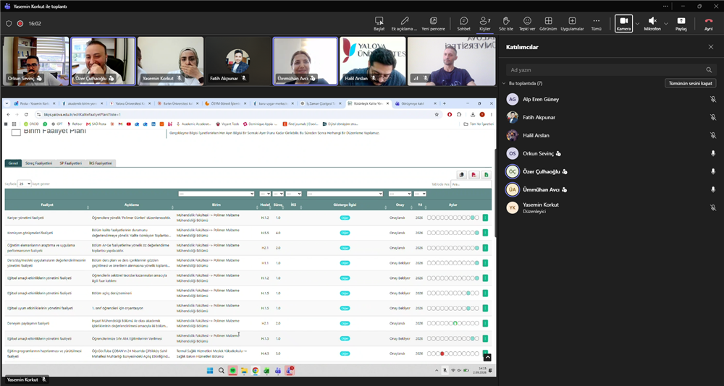Close the Katılımcılar panel
This screenshot has height=386, width=724.
tap(711, 47)
